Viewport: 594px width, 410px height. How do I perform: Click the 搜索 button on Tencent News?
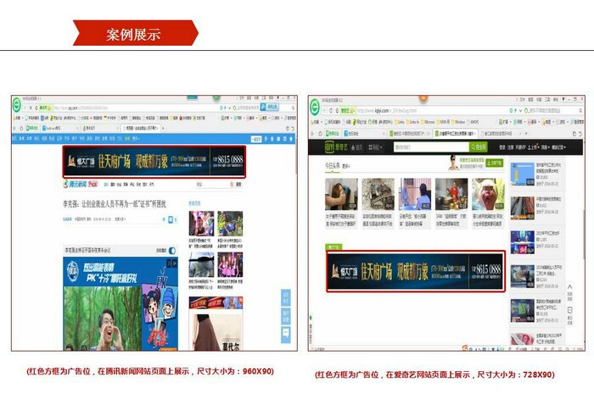pos(237,185)
